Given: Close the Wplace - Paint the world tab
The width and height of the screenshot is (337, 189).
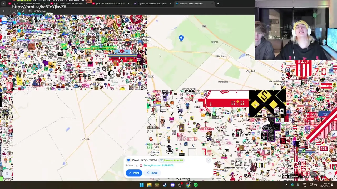Looking at the screenshot, I should [x=212, y=4].
